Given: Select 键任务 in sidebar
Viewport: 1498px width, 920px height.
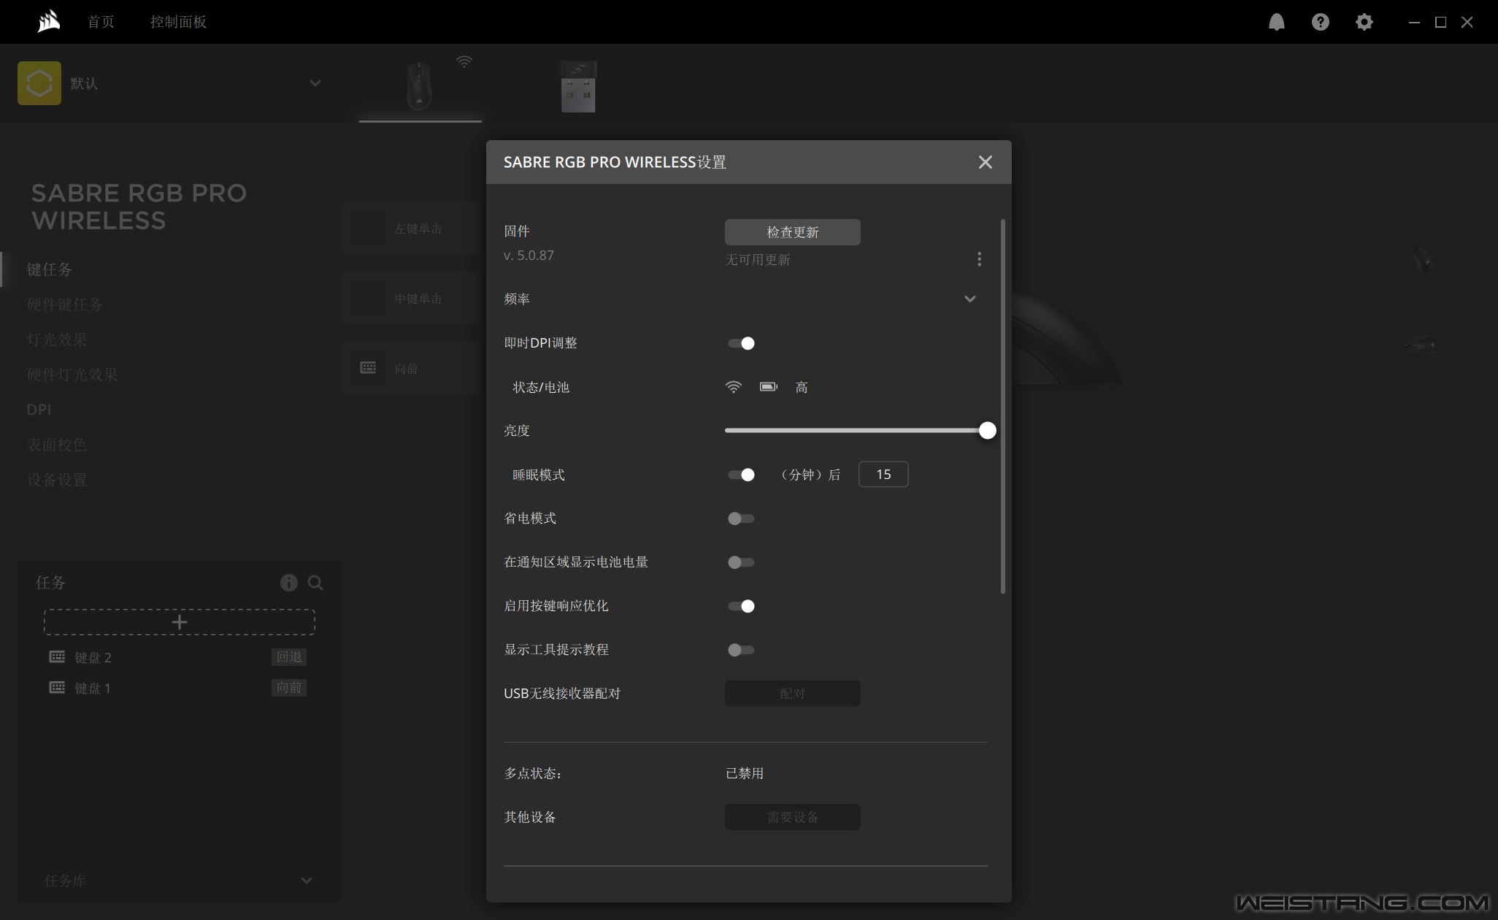Looking at the screenshot, I should pos(50,269).
